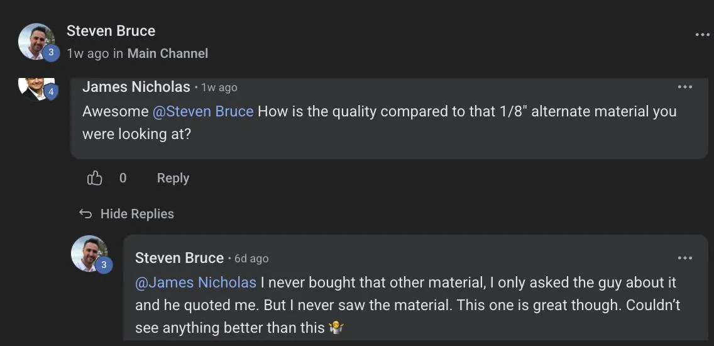714x346 pixels.
Task: Click the level 3 badge on reply avatar
Action: pyautogui.click(x=103, y=265)
